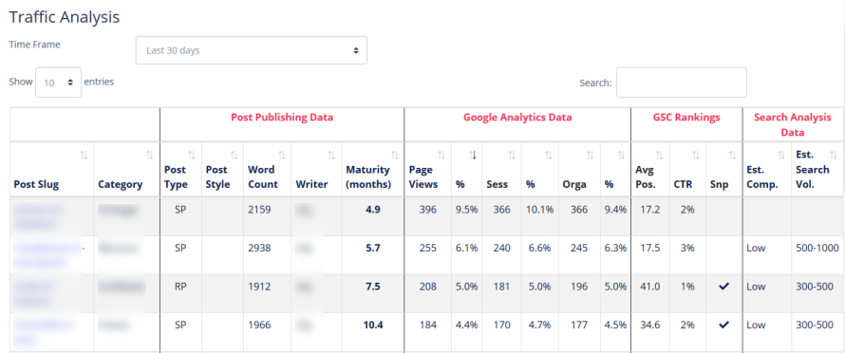
Task: Select the page views cell 396
Action: pos(428,209)
